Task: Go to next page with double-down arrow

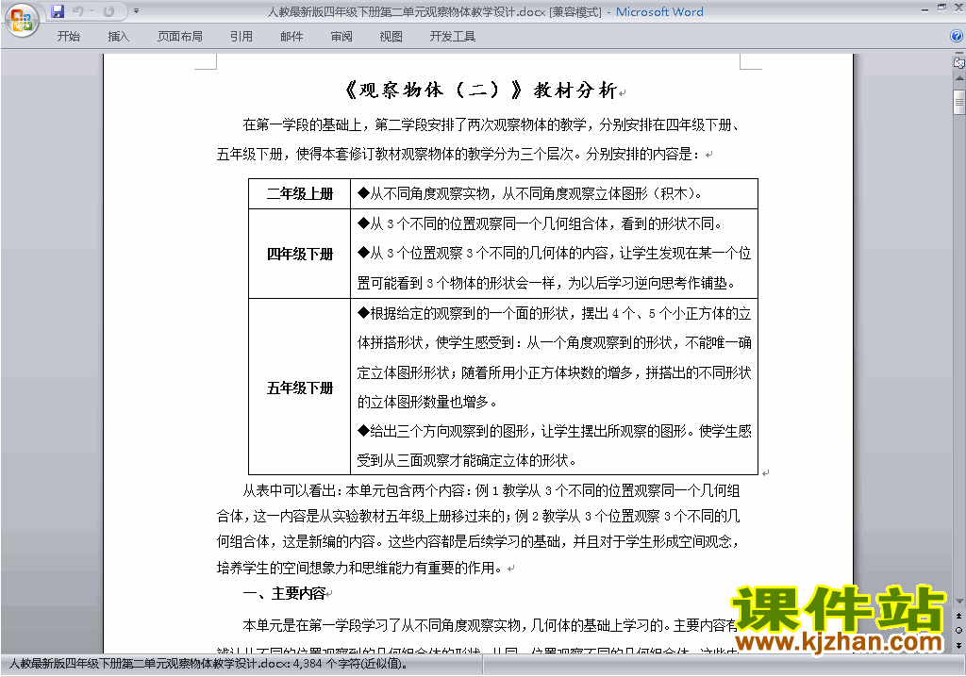Action: 959,645
